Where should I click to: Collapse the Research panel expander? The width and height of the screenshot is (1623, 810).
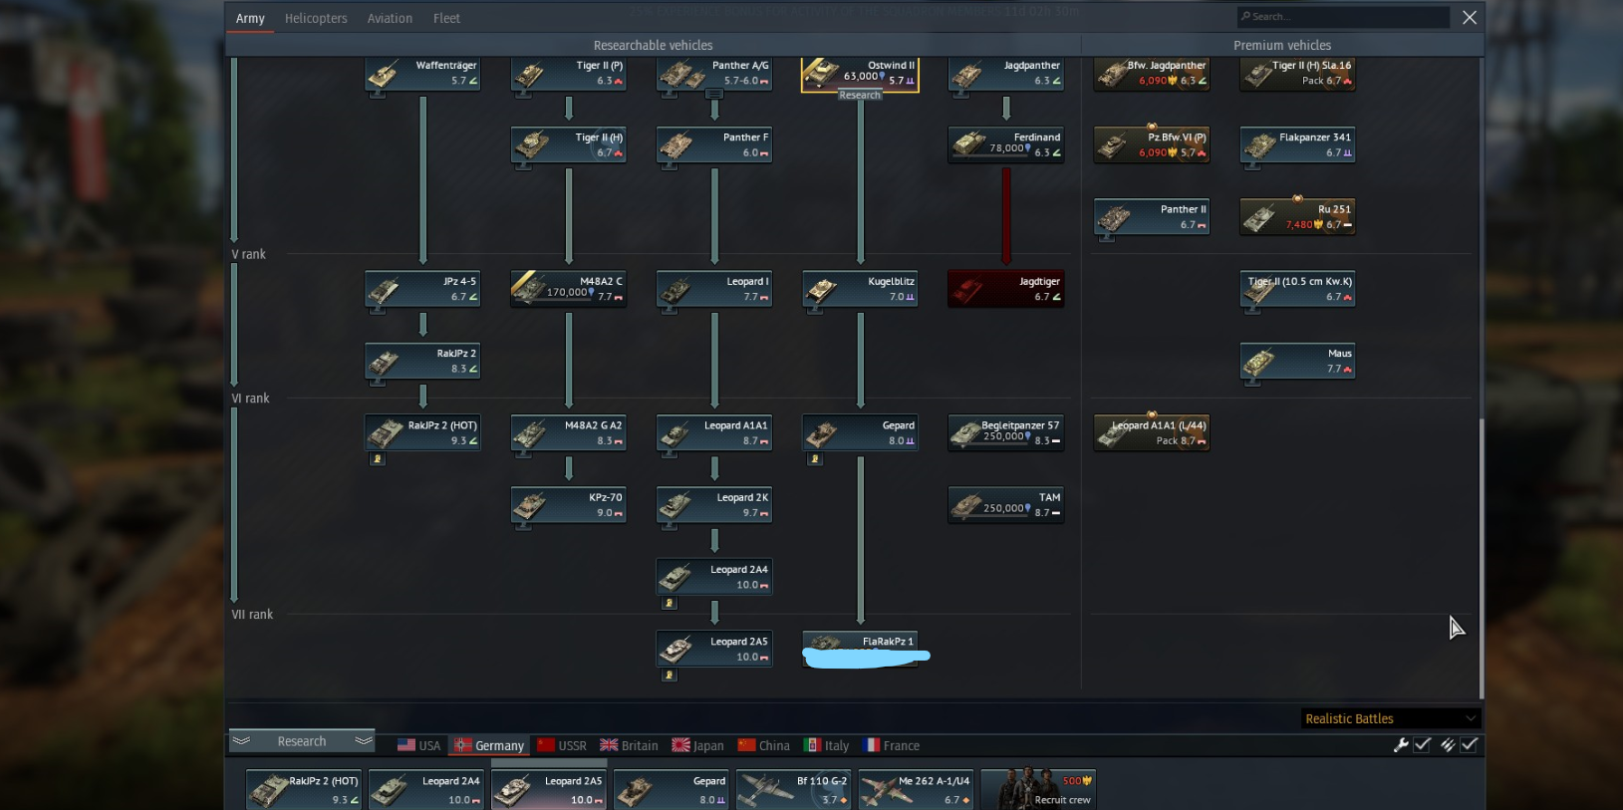pos(302,741)
